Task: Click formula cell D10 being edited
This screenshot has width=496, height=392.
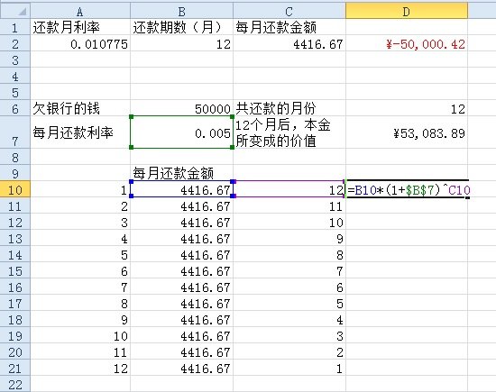Action: 408,189
